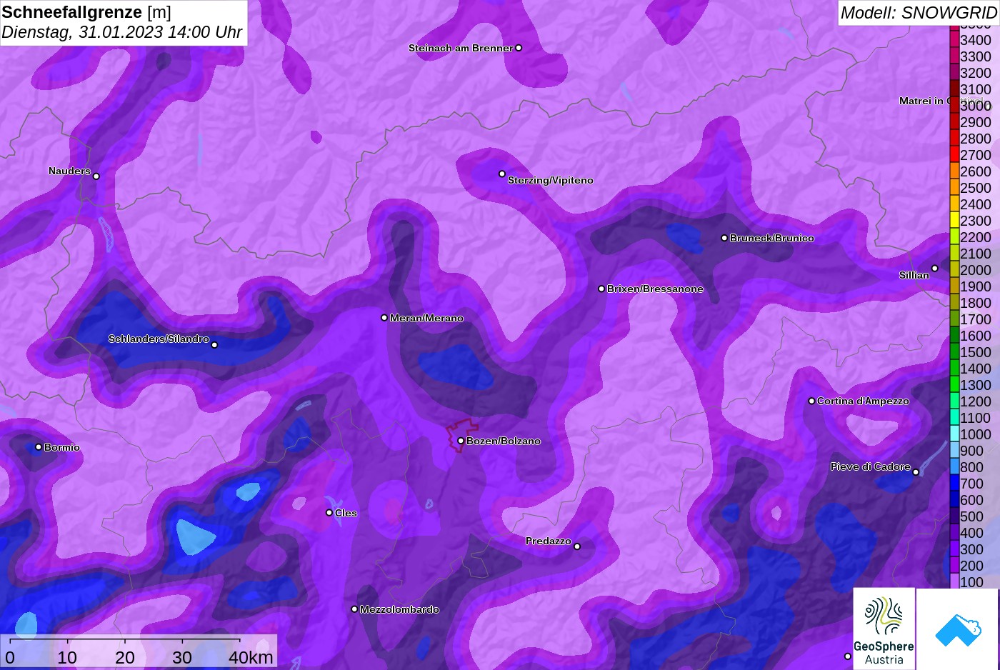The height and width of the screenshot is (670, 1000).
Task: Click the Cortina d'Ampezzo label text
Action: coord(864,401)
